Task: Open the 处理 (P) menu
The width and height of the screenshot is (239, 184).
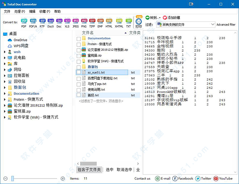Action: pos(20,12)
